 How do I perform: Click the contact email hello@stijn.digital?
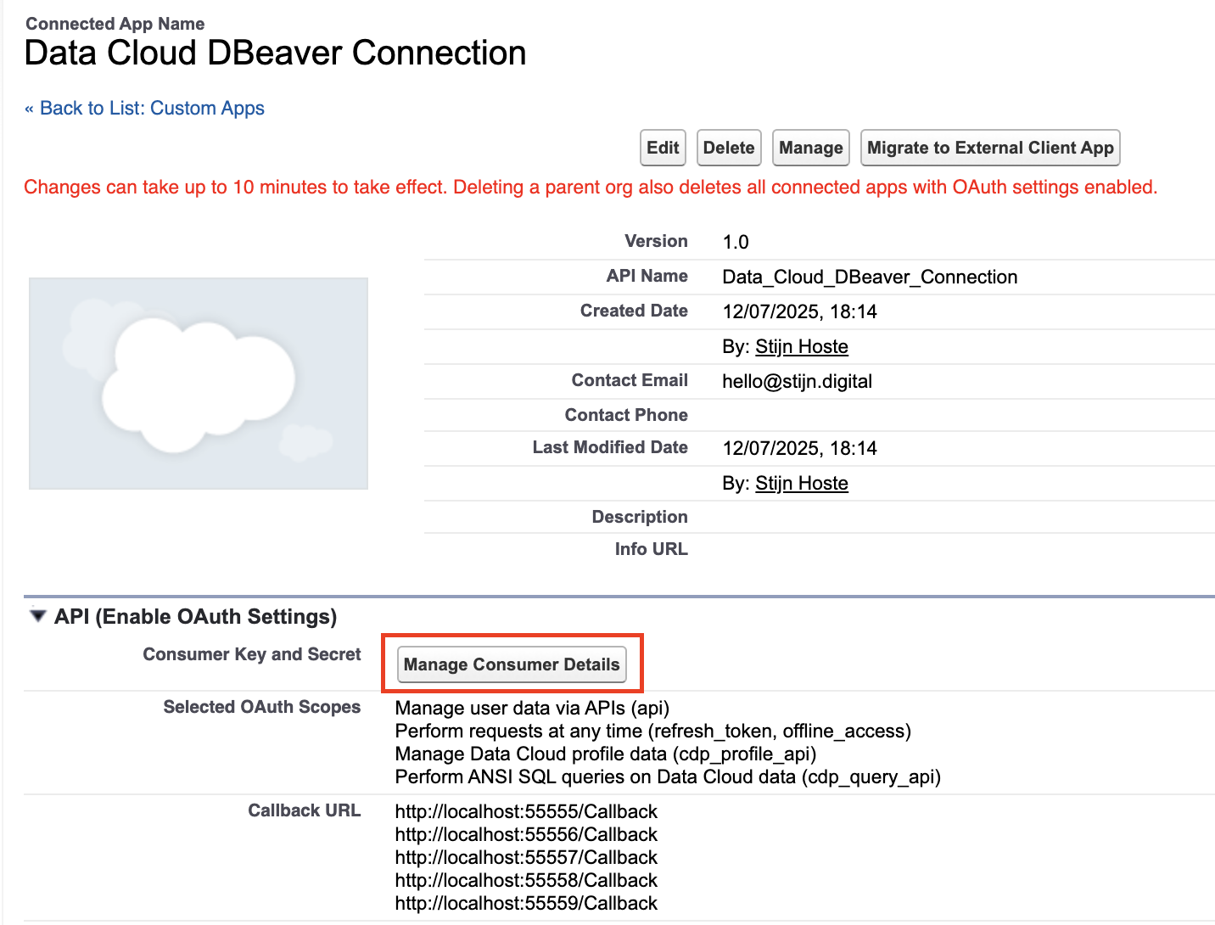click(797, 381)
